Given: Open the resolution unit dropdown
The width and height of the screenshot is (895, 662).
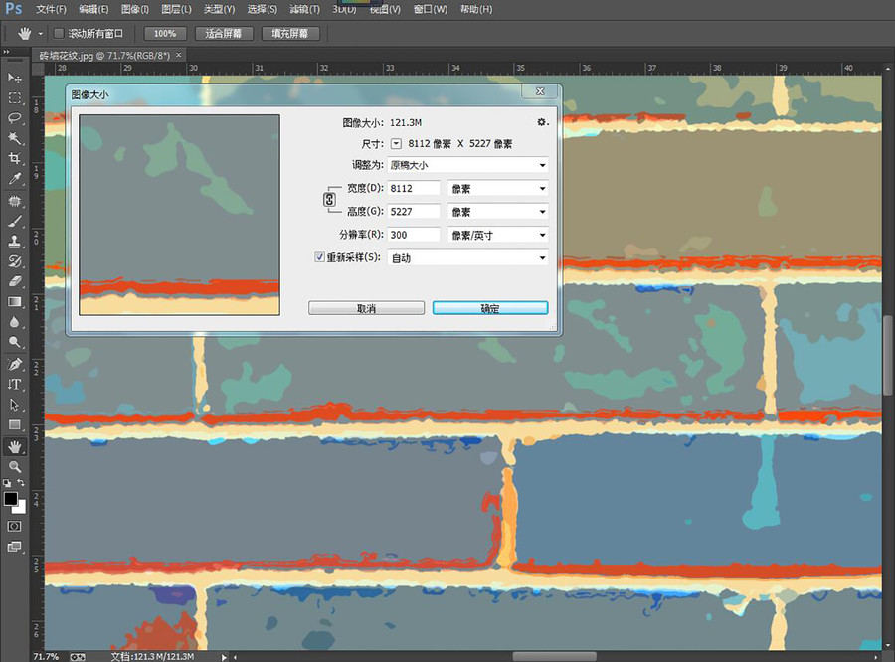Looking at the screenshot, I should (498, 235).
